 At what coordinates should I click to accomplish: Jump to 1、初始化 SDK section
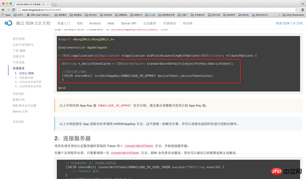tap(24, 73)
